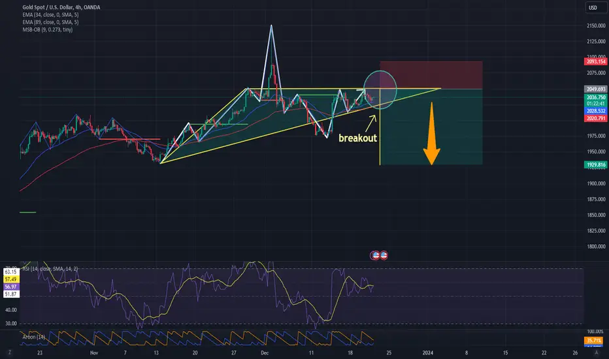Click the 18 date on time axis
This screenshot has width=609, height=359.
click(x=350, y=352)
